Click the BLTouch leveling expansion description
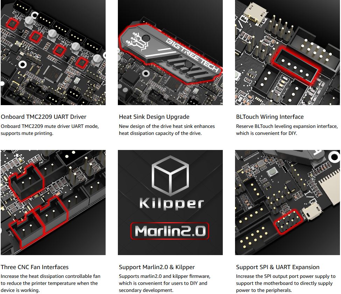 287,130
